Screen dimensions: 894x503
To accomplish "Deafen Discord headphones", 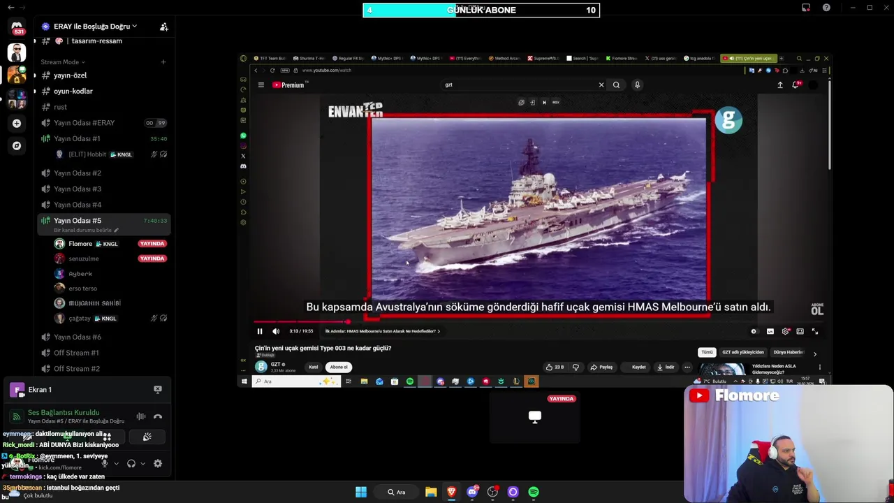I will (x=131, y=463).
